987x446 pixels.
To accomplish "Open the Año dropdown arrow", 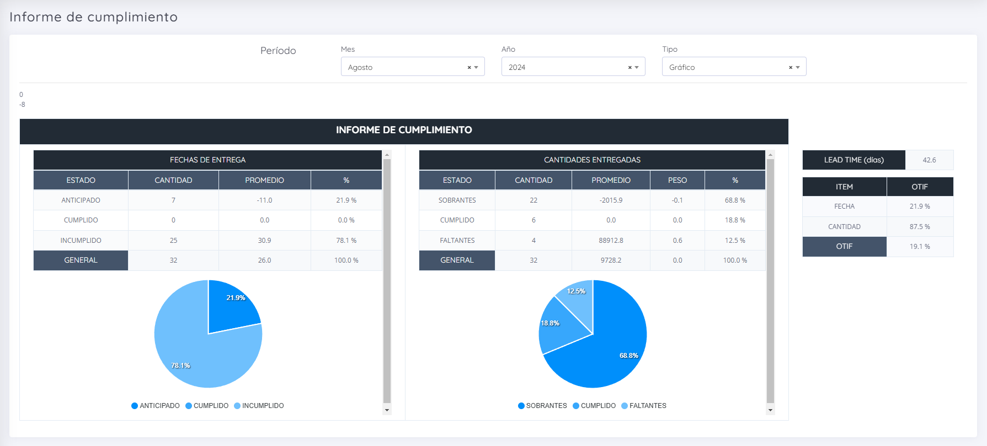I will (x=637, y=67).
